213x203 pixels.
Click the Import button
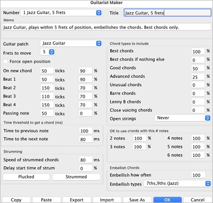click(107, 200)
